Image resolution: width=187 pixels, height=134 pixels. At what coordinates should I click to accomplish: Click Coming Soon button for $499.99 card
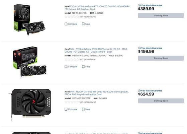(x=161, y=58)
